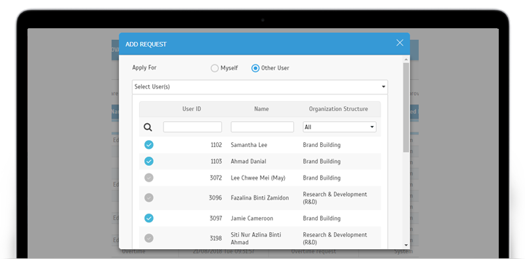Open the Select User(s) dropdown
The image size is (525, 259).
[260, 87]
